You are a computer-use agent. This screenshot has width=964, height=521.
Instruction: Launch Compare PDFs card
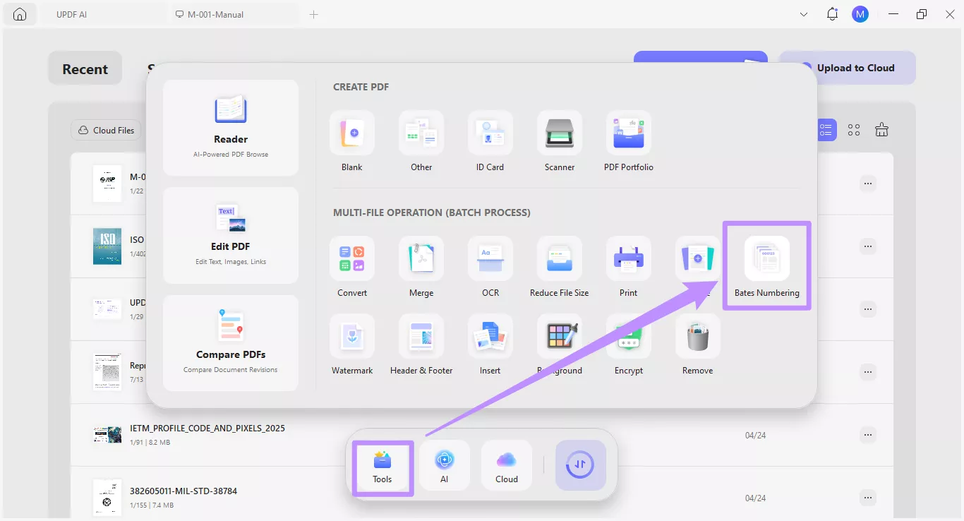231,343
